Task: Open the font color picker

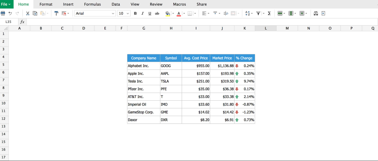Action: click(x=179, y=13)
